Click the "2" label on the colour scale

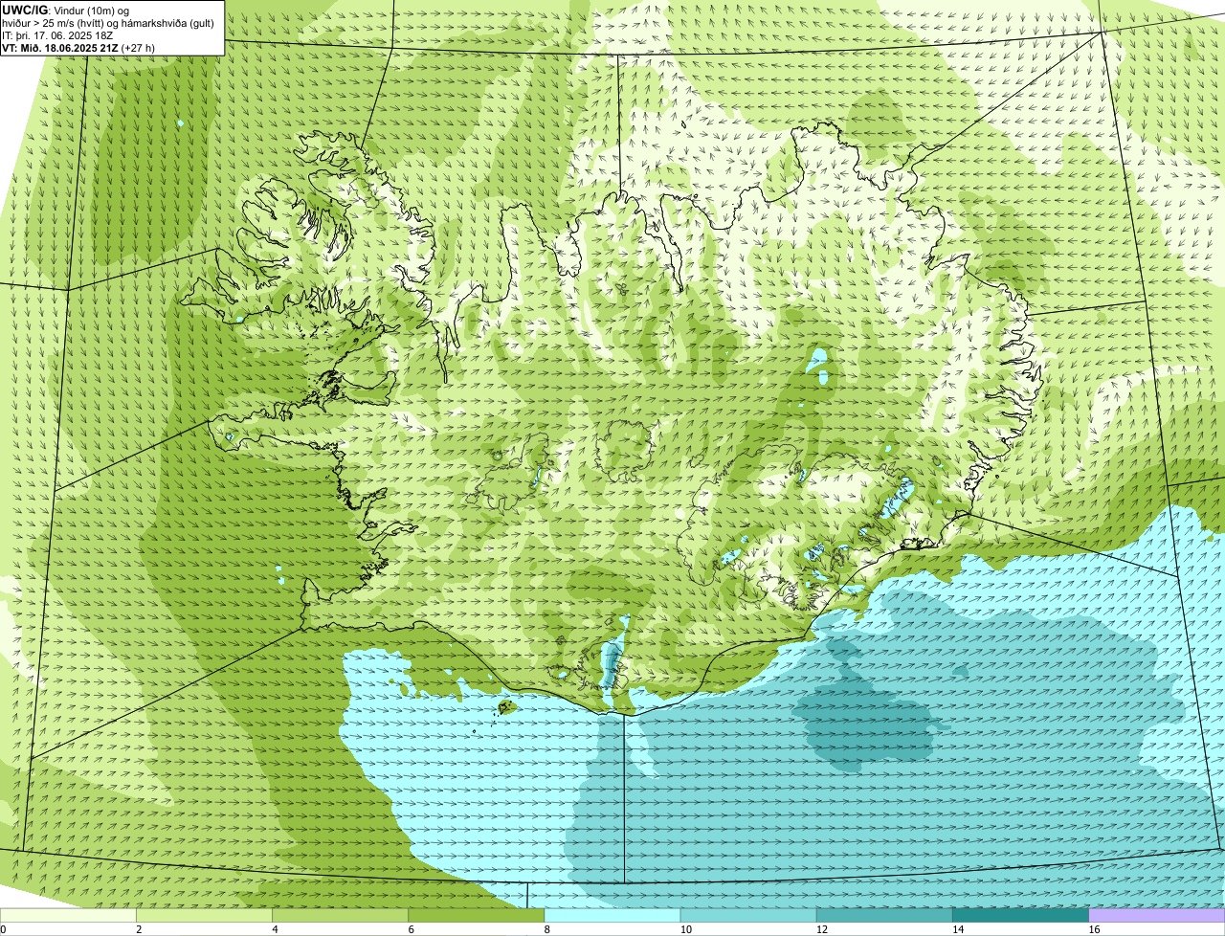139,929
